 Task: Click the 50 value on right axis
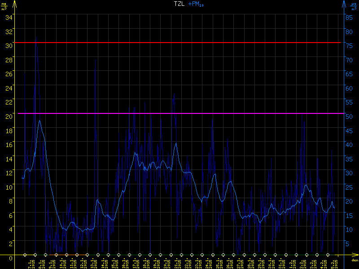pos(349,116)
